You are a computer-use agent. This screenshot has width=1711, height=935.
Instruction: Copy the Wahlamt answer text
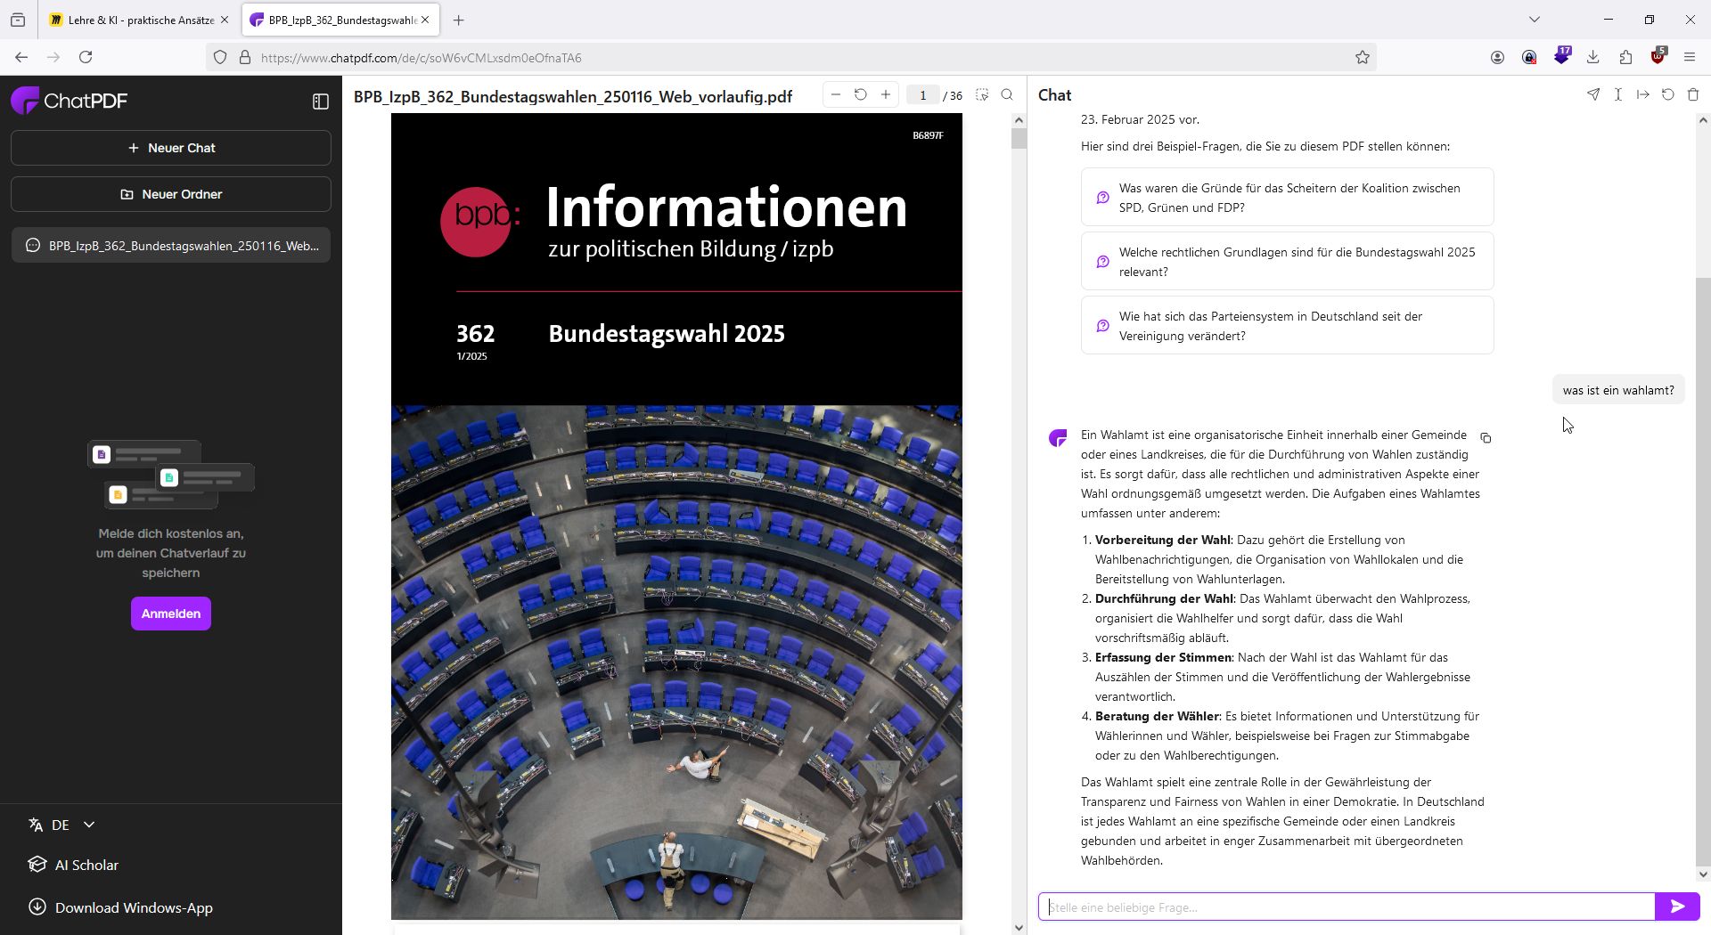pos(1486,438)
